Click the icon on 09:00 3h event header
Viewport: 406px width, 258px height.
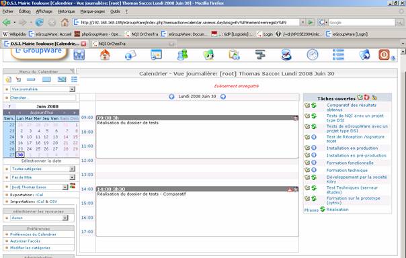tap(296, 118)
